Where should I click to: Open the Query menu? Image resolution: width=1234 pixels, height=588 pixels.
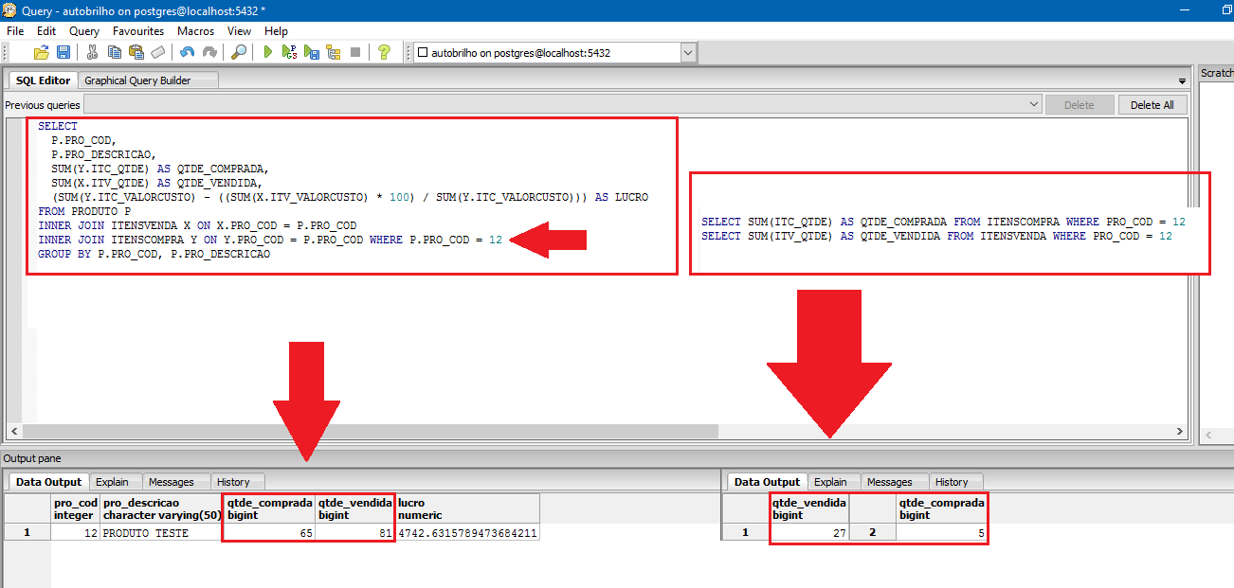(84, 31)
